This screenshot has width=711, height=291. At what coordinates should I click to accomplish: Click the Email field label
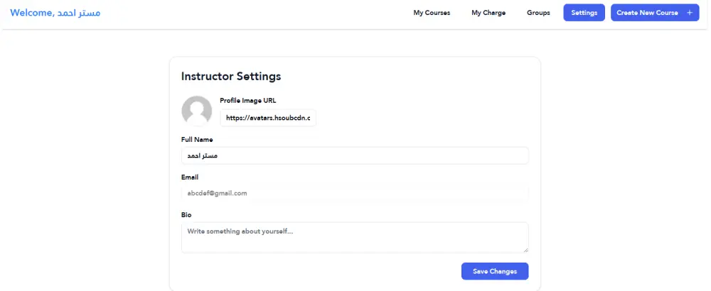click(190, 177)
